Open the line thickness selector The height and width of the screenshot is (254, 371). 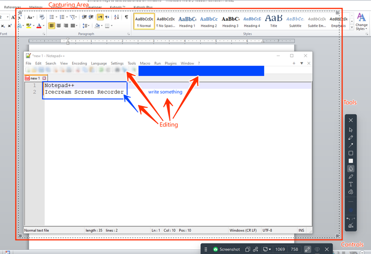pyautogui.click(x=351, y=202)
